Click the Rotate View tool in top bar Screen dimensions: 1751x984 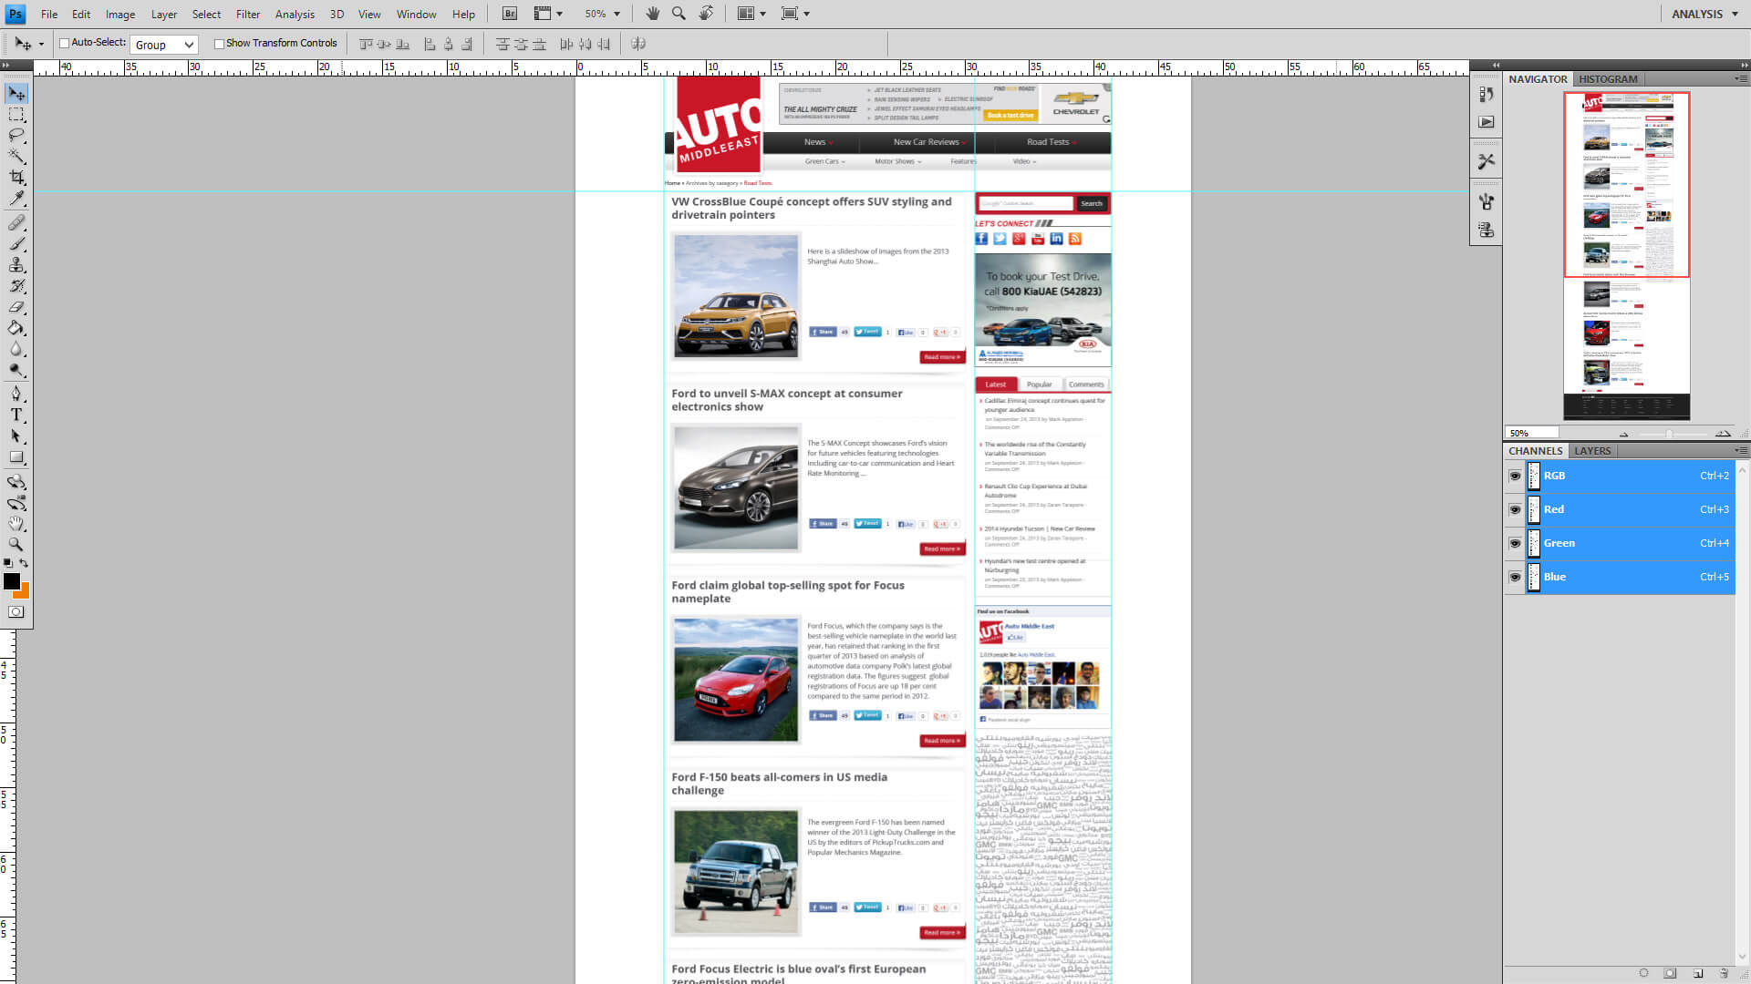coord(706,14)
